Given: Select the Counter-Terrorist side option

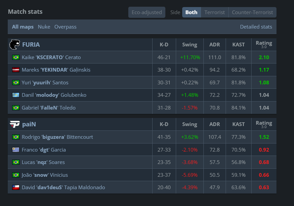Looking at the screenshot, I should click(x=252, y=12).
